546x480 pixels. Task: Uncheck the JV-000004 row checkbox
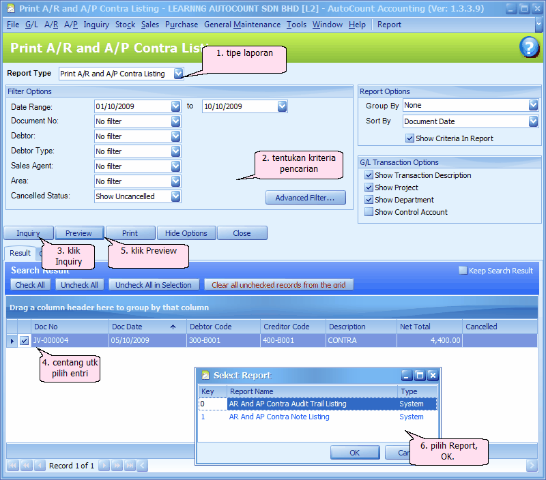click(25, 340)
